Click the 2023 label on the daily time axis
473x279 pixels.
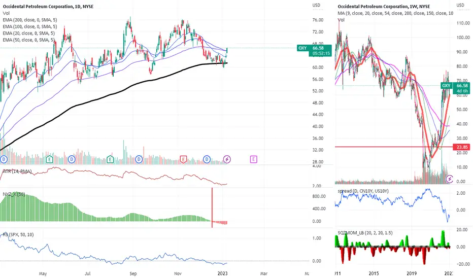tap(222, 273)
